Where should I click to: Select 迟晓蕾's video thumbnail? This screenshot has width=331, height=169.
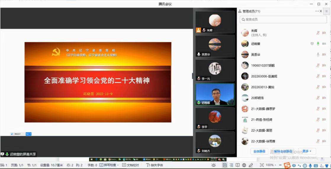[x=215, y=94]
